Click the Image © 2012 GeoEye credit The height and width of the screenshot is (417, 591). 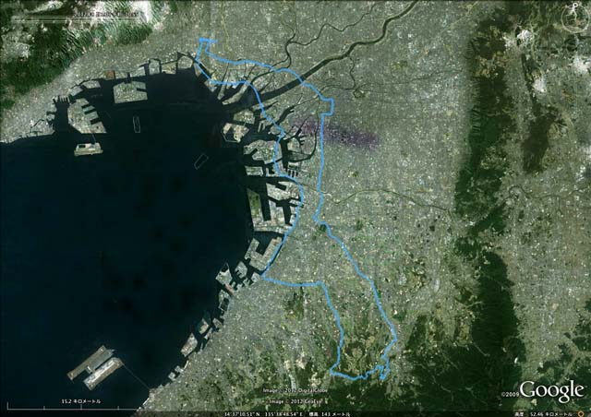point(295,401)
